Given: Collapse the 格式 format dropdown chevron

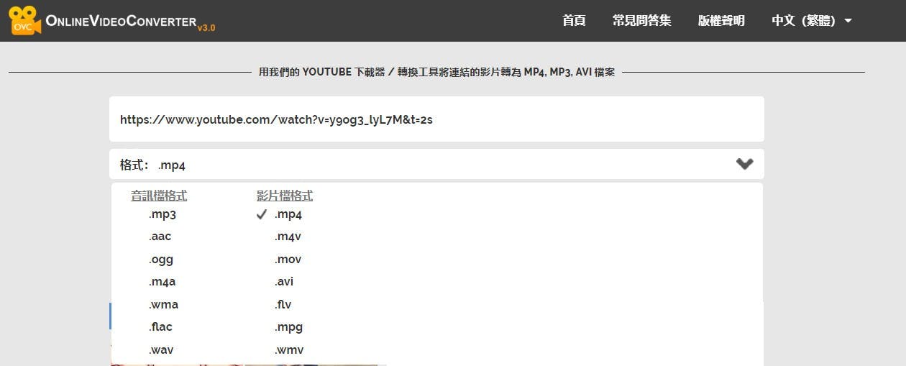Looking at the screenshot, I should [x=745, y=164].
